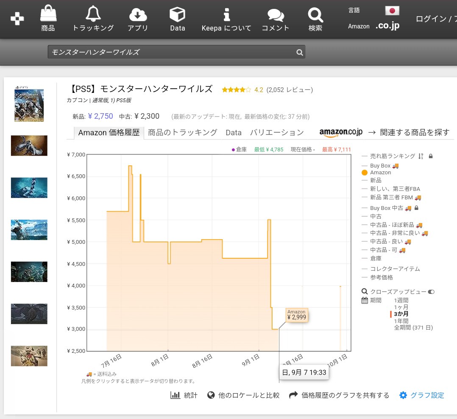Switch to the 商品のトラッキング tab
Viewport: 457px width, 419px height.
182,133
